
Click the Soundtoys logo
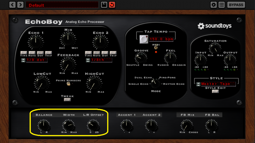(x=215, y=26)
